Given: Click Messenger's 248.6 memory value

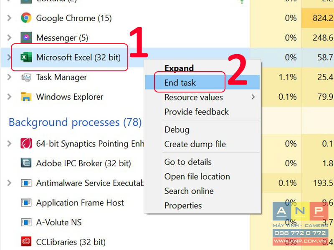Looking at the screenshot, I should click(x=323, y=38).
